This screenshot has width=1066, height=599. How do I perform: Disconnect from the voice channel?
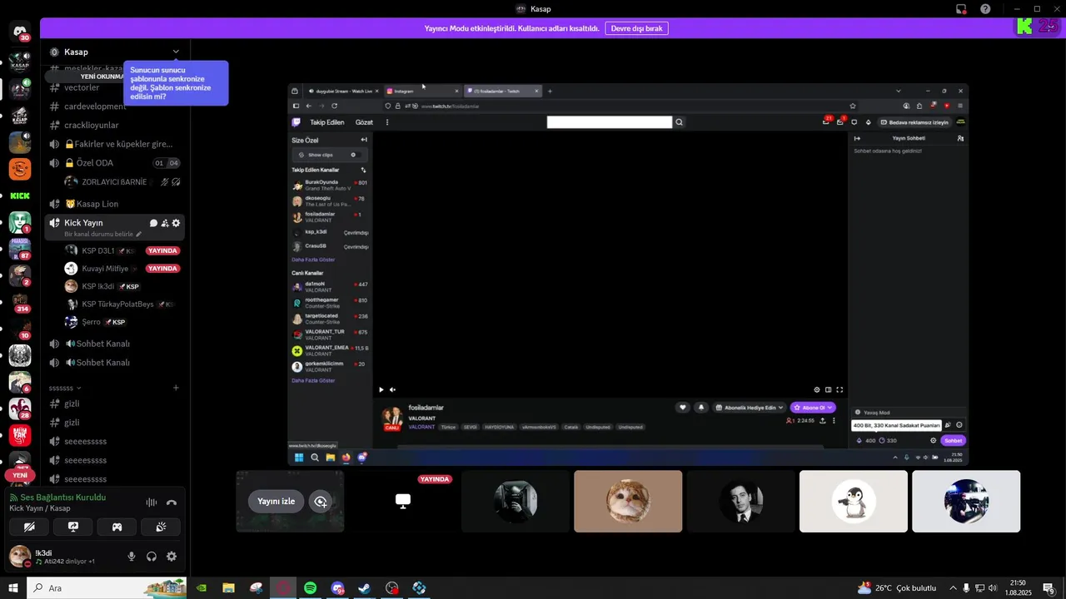[172, 502]
